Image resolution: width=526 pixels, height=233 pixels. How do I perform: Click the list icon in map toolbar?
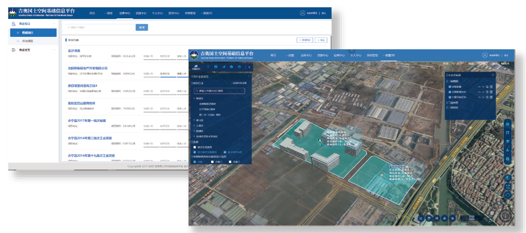click(x=207, y=67)
